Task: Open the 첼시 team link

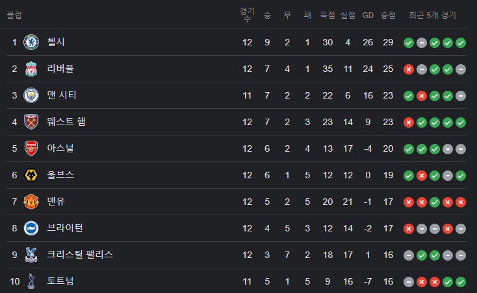Action: [x=56, y=42]
